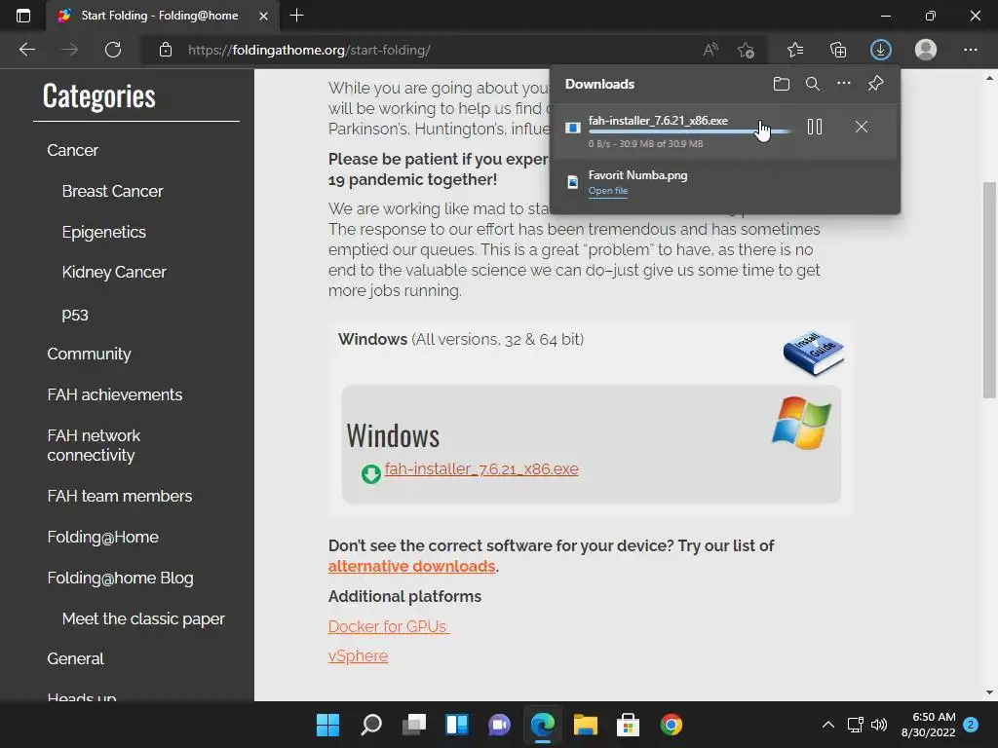Click green download arrow icon
Screen dimensions: 998x748
coord(371,474)
